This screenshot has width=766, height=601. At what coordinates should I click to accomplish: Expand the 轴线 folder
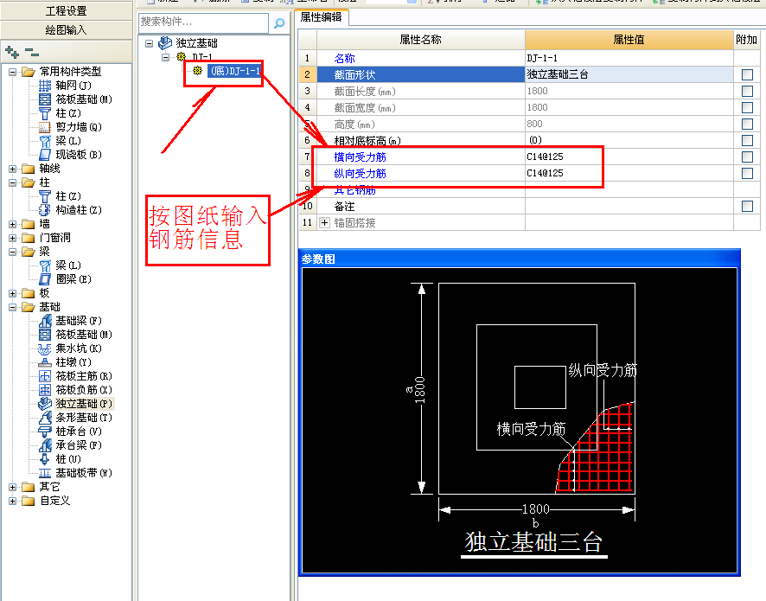pos(13,169)
